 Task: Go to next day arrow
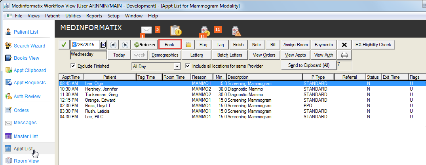[x=125, y=45]
